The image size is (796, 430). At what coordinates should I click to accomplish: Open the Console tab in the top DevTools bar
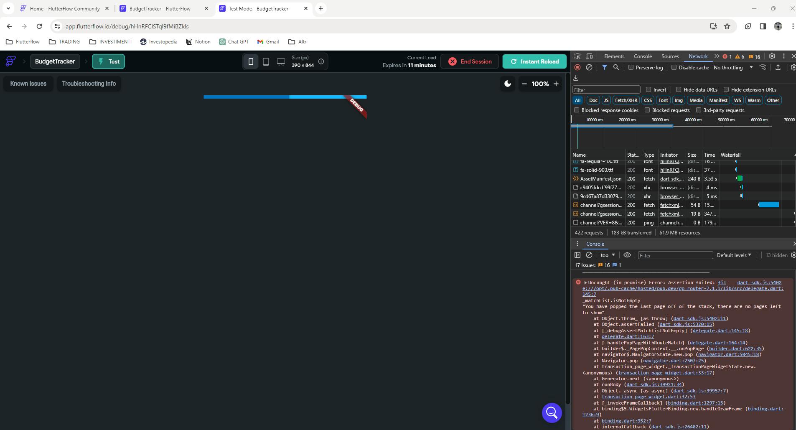(643, 56)
